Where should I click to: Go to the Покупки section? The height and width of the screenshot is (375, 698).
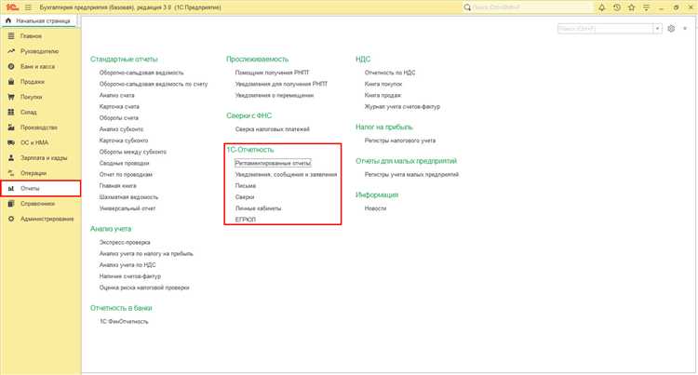pyautogui.click(x=32, y=97)
